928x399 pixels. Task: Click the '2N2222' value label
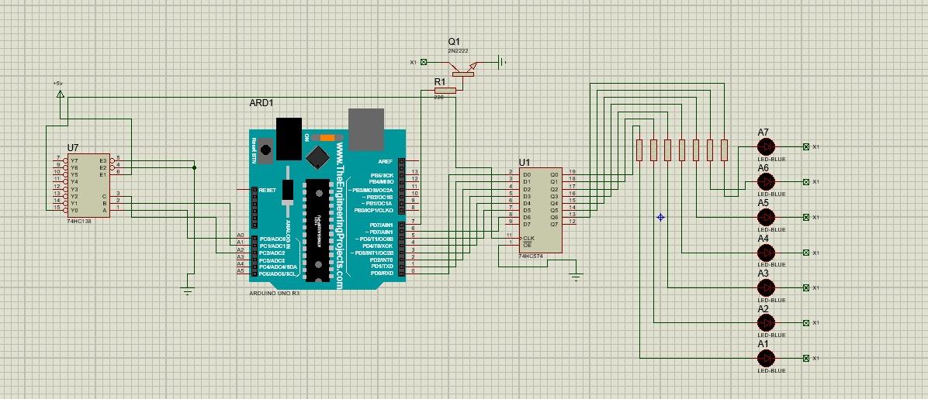click(458, 51)
